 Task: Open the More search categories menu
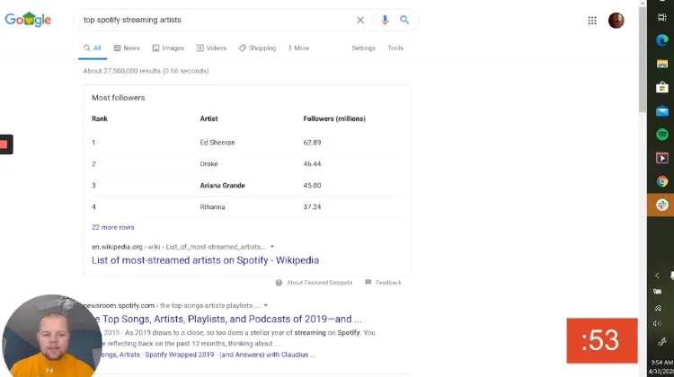(298, 48)
